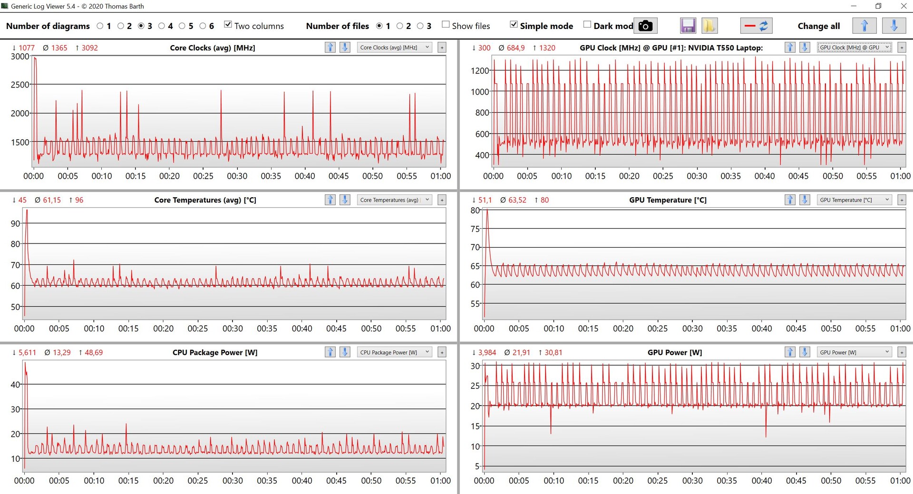Click plus button beside Core Temperatures dropdown
The height and width of the screenshot is (494, 913).
click(442, 200)
